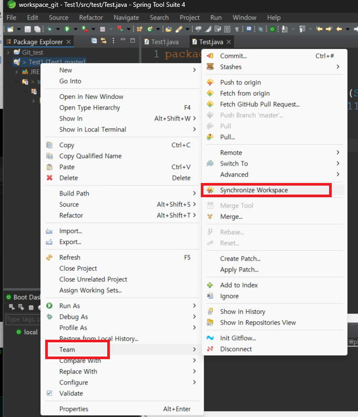This screenshot has width=358, height=417.
Task: Open the Run As submenu
Action: coord(122,306)
